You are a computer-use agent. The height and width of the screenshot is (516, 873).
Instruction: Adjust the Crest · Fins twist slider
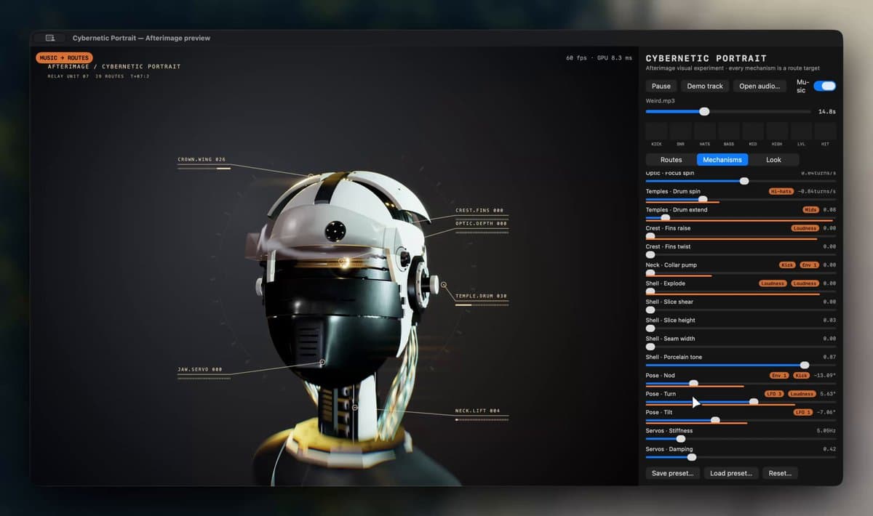click(x=741, y=254)
